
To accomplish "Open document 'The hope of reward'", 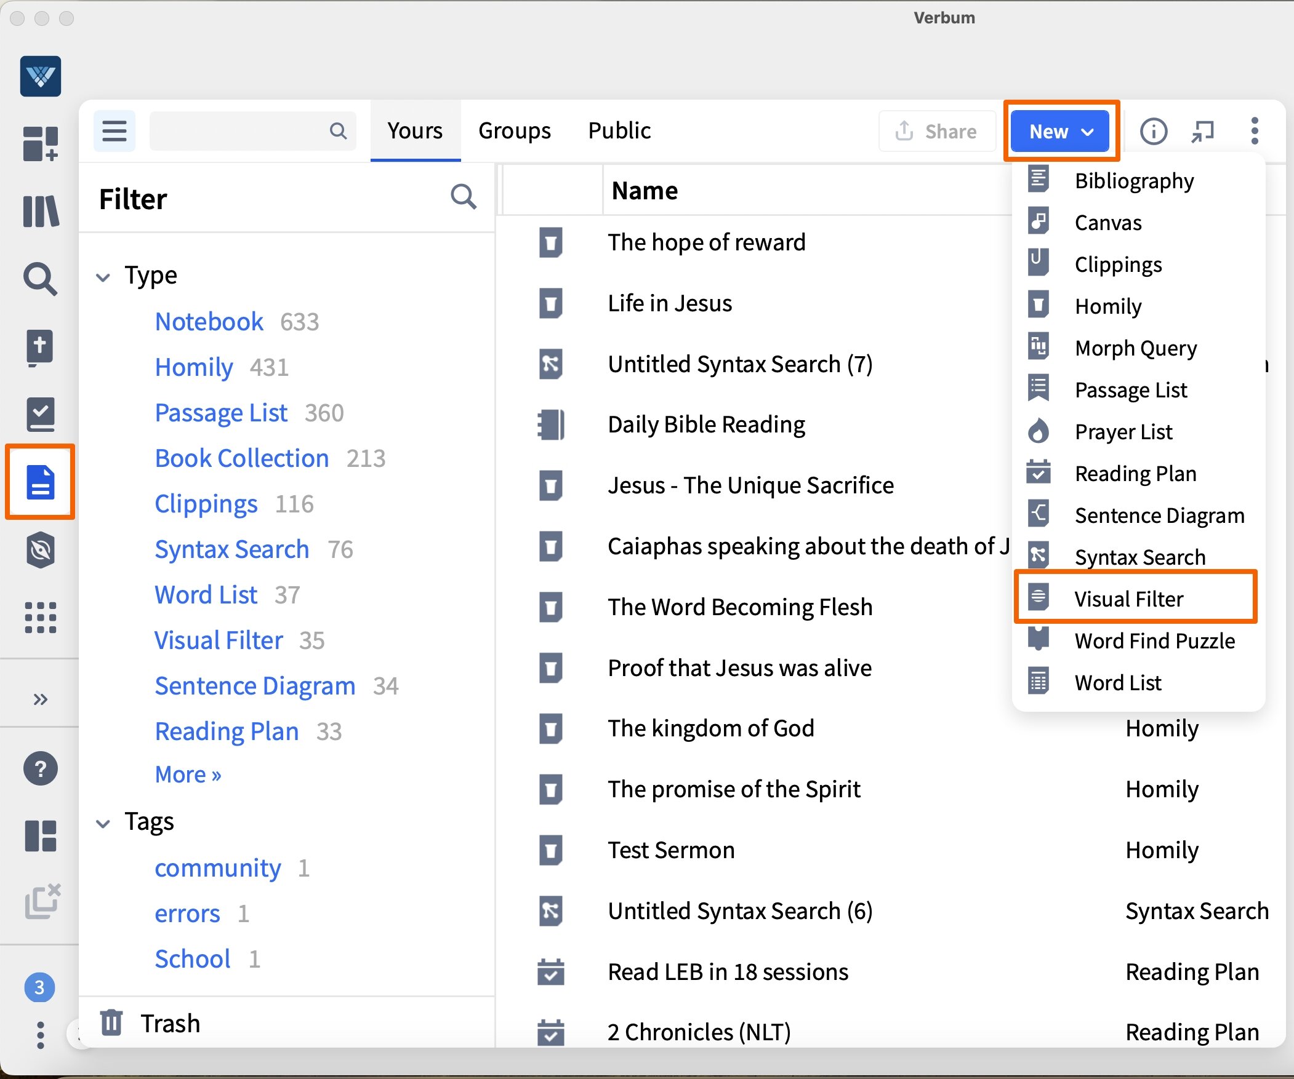I will pos(706,242).
